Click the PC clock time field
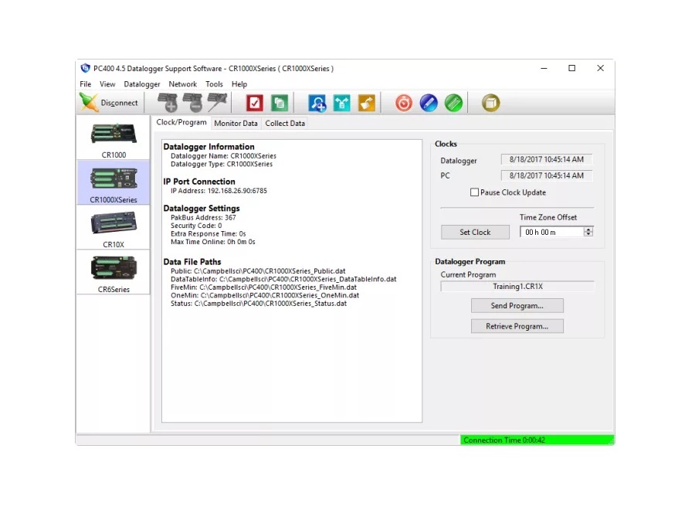The width and height of the screenshot is (695, 510). point(547,175)
